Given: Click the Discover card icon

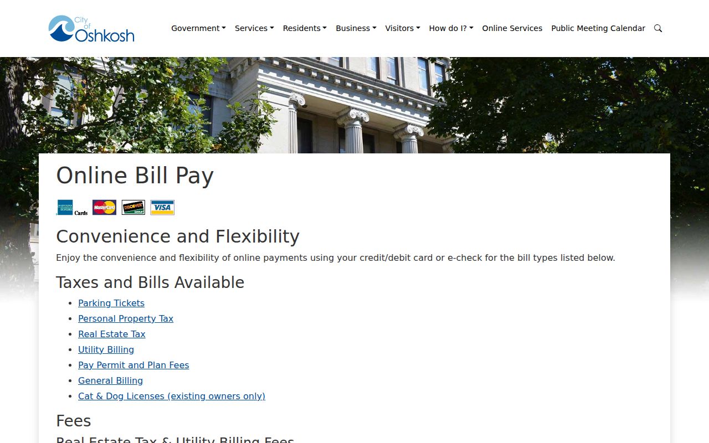Looking at the screenshot, I should pos(133,208).
